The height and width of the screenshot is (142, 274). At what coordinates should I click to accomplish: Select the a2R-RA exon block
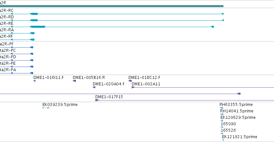click(x=32, y=33)
